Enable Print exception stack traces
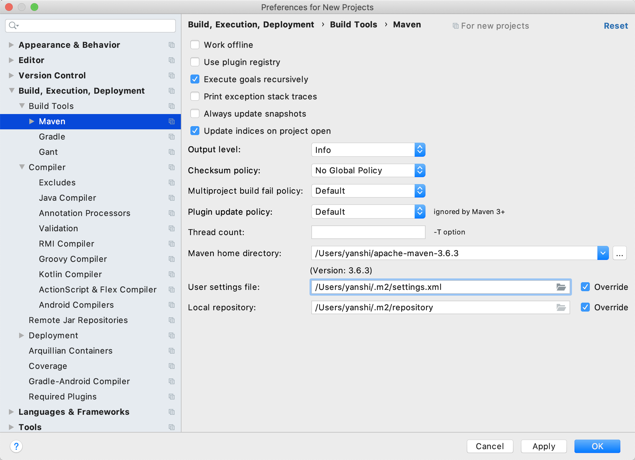635x460 pixels. [195, 96]
